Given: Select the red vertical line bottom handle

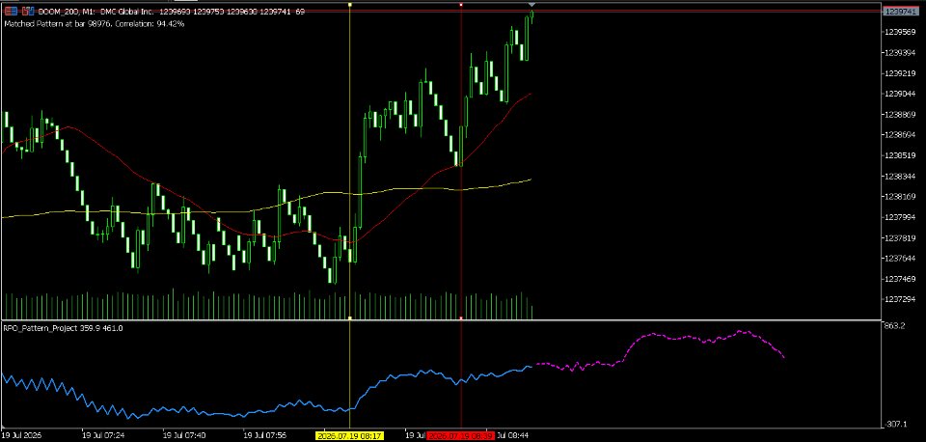Looking at the screenshot, I should click(x=461, y=318).
